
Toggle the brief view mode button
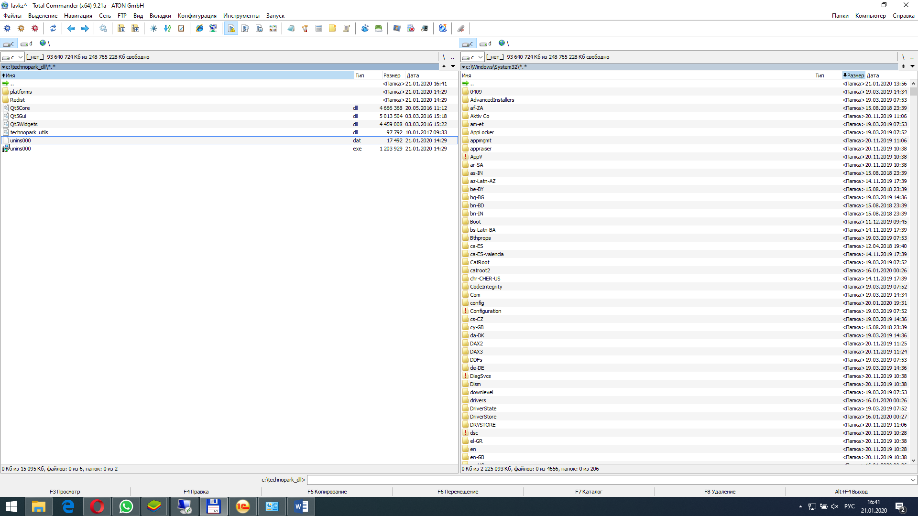231,28
